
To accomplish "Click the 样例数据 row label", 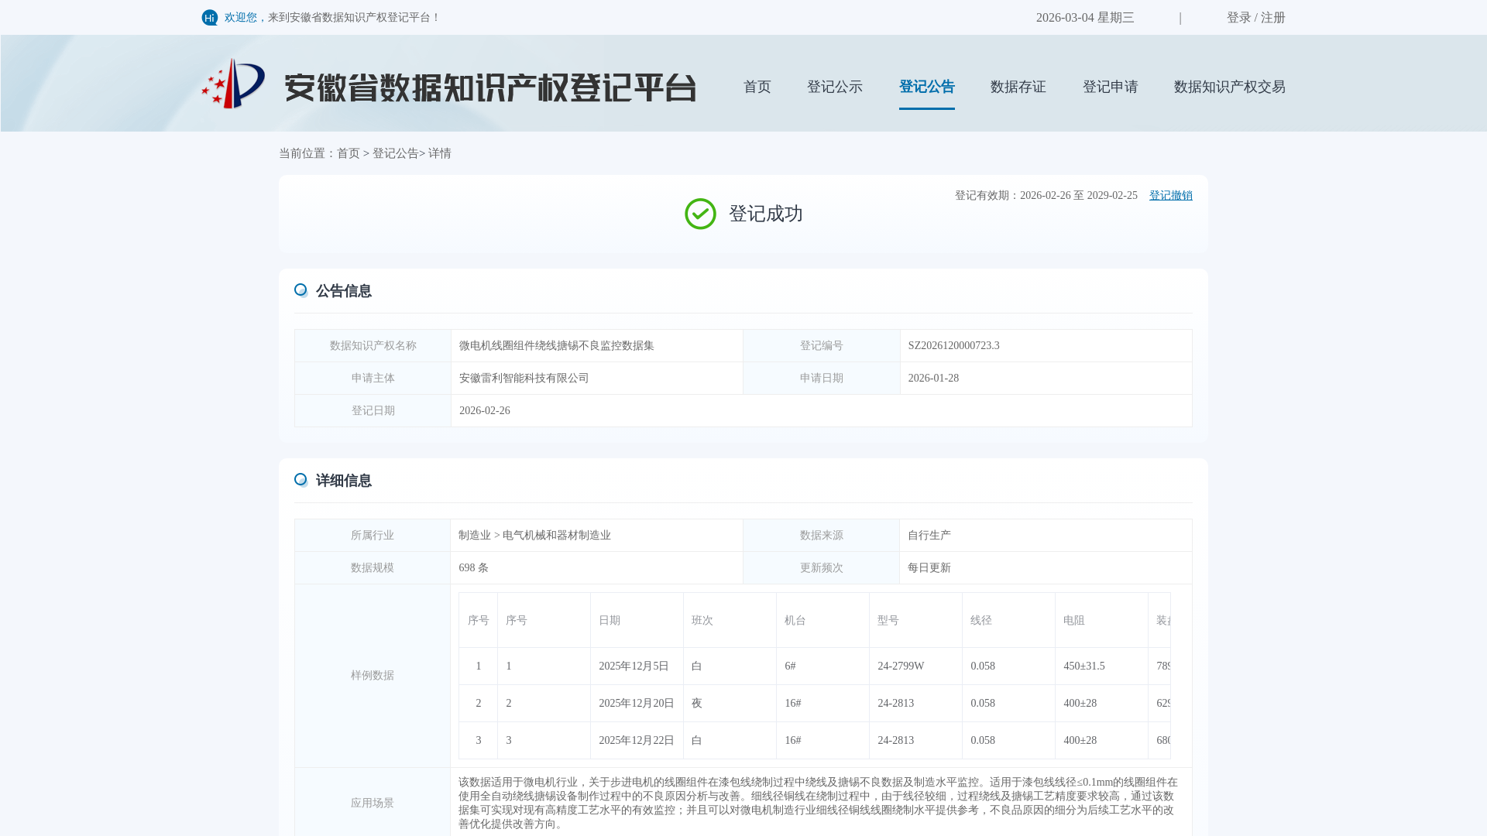I will (x=372, y=676).
